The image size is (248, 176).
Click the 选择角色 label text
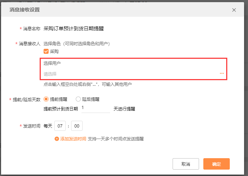point(52,44)
